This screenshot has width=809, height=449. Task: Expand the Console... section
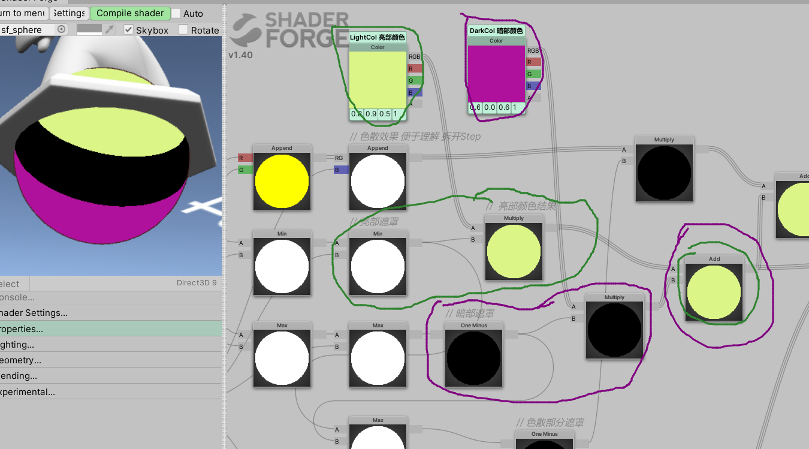click(111, 297)
